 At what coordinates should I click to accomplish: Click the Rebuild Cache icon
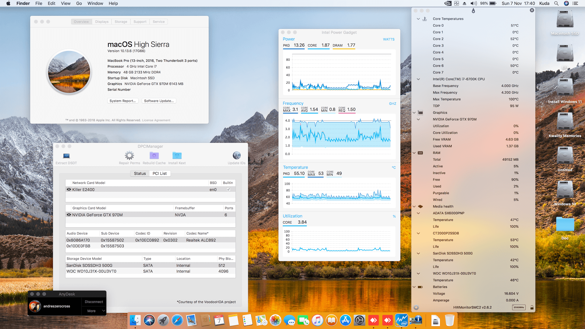[x=154, y=155]
